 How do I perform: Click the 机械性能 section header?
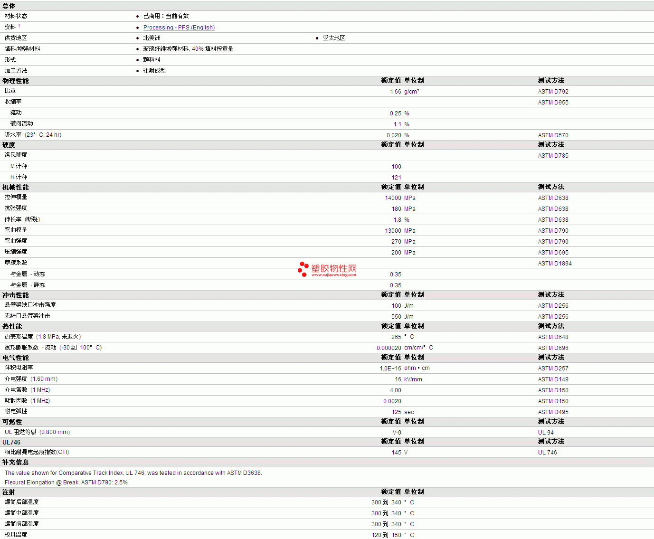[15, 188]
